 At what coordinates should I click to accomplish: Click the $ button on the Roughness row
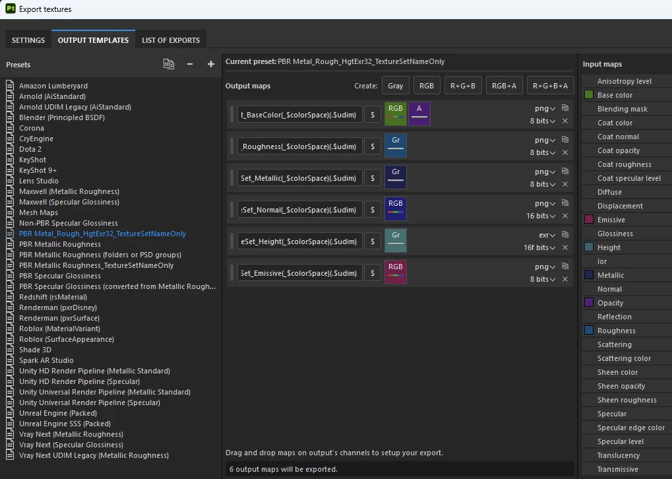(373, 146)
